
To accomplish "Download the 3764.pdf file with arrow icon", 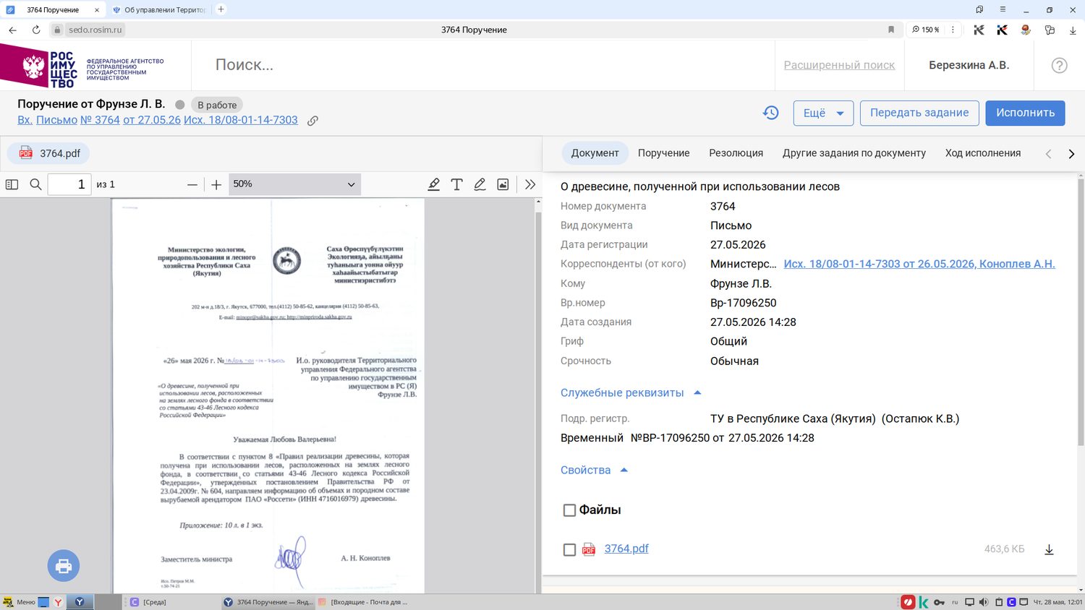I will point(1049,549).
